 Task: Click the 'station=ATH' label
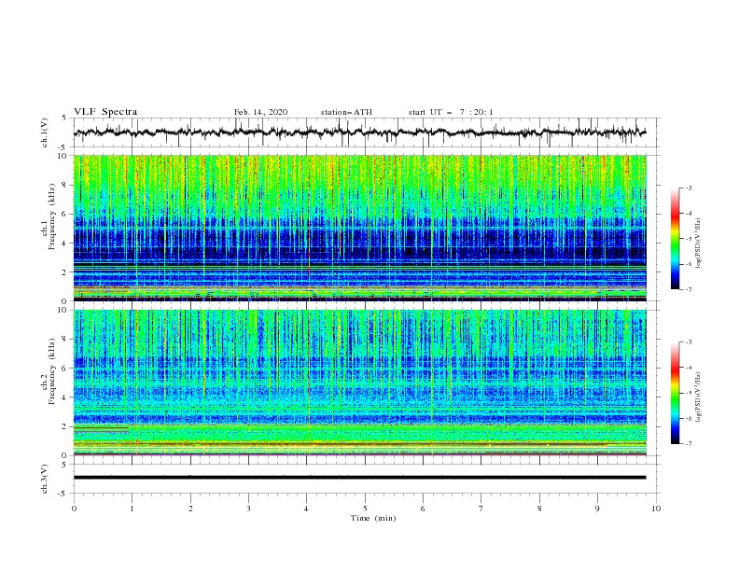pos(346,112)
